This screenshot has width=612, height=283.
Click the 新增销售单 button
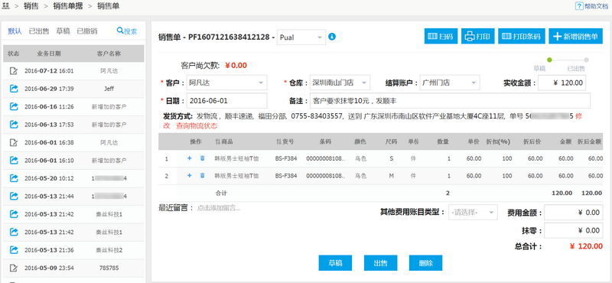(576, 36)
